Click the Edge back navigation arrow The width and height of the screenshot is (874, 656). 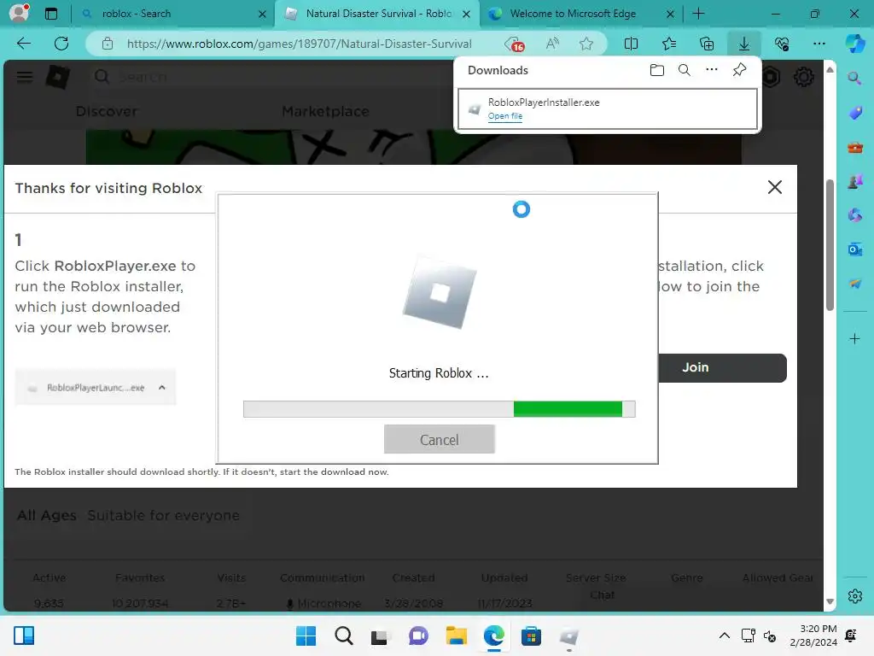(x=24, y=44)
